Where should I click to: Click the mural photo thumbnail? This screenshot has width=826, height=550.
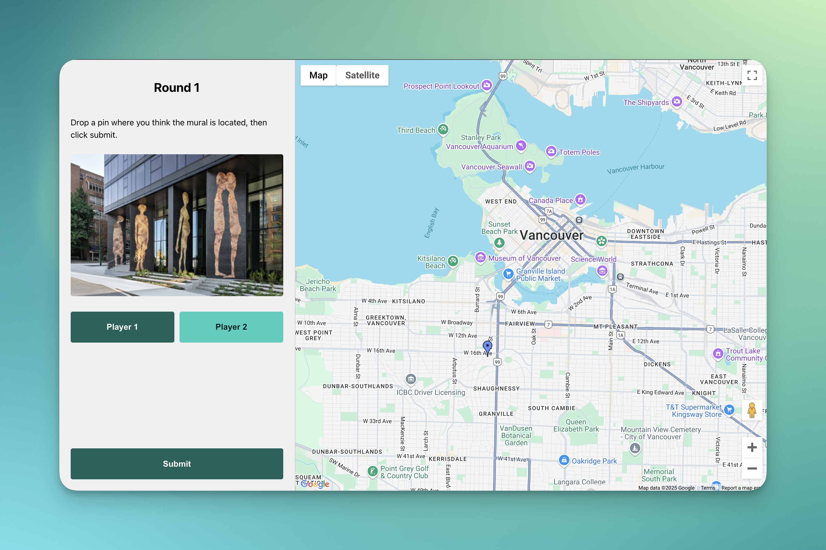[177, 225]
